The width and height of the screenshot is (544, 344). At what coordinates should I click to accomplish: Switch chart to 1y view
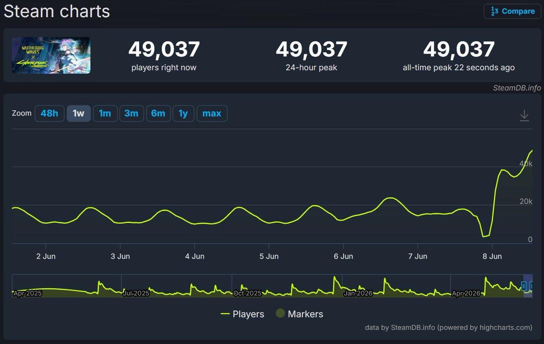pyautogui.click(x=183, y=113)
